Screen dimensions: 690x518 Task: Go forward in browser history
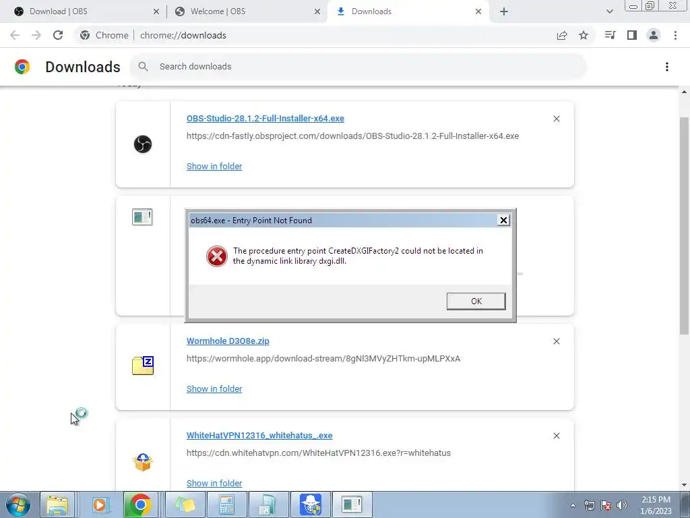click(x=36, y=35)
